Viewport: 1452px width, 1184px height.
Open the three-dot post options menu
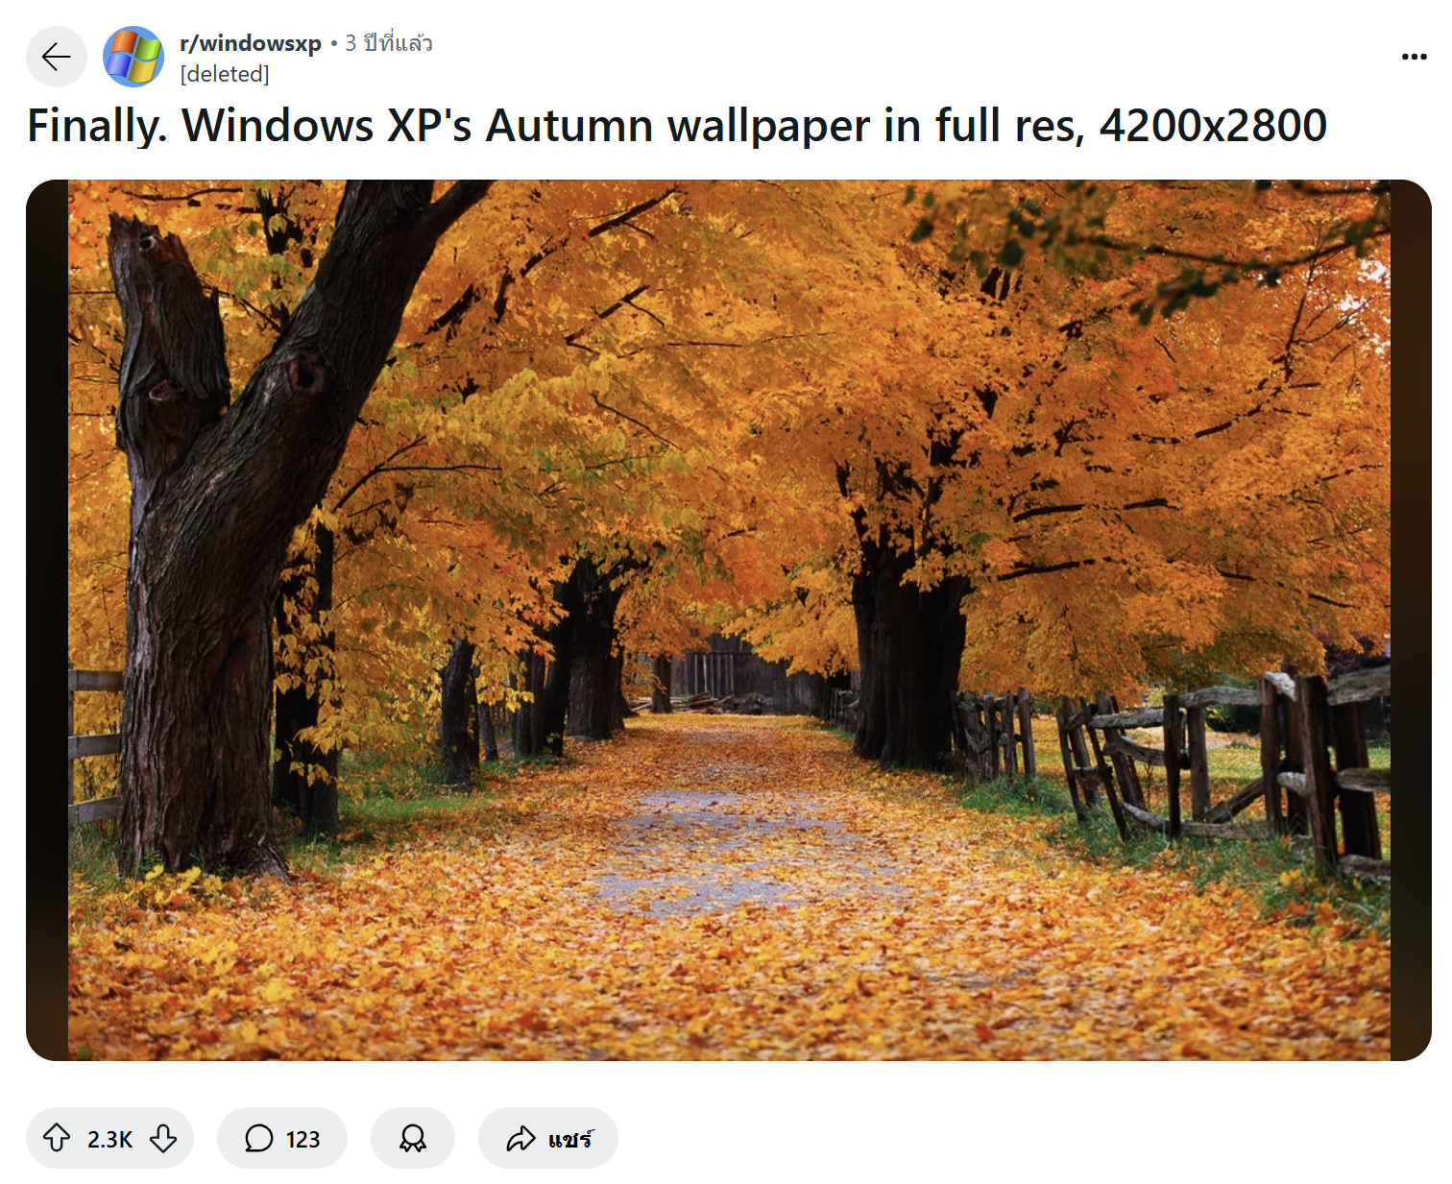tap(1414, 57)
